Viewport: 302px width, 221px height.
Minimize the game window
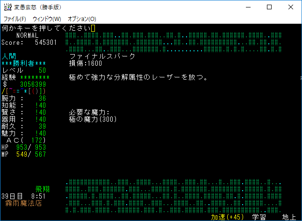248,7
